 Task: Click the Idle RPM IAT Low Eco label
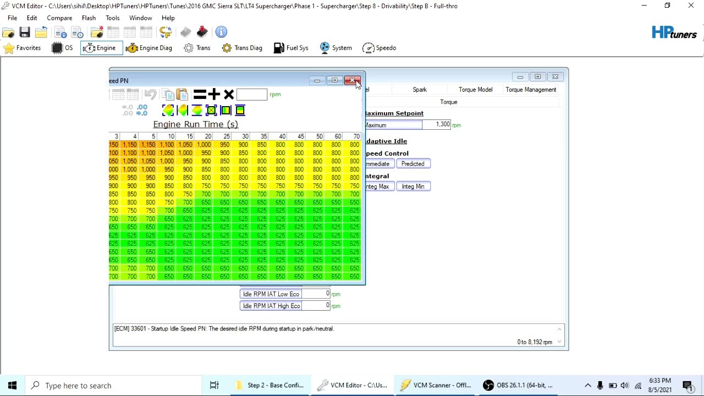[x=271, y=294]
